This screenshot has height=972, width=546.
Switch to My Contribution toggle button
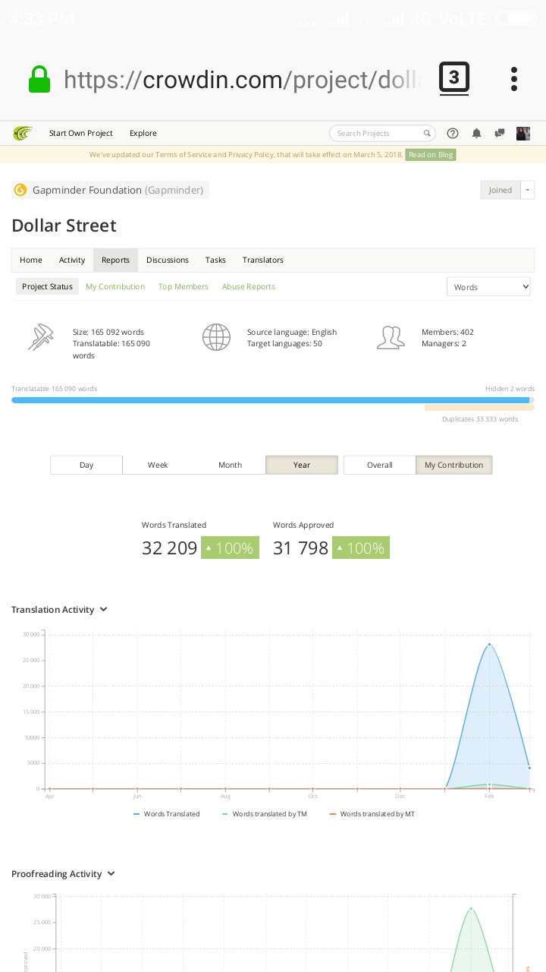[454, 465]
